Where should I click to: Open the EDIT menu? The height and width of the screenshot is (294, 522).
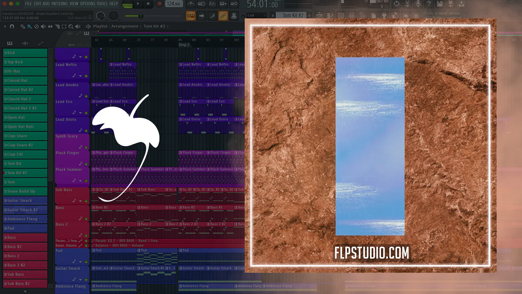pos(38,4)
